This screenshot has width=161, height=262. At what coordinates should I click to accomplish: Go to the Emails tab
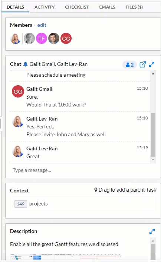tap(107, 7)
